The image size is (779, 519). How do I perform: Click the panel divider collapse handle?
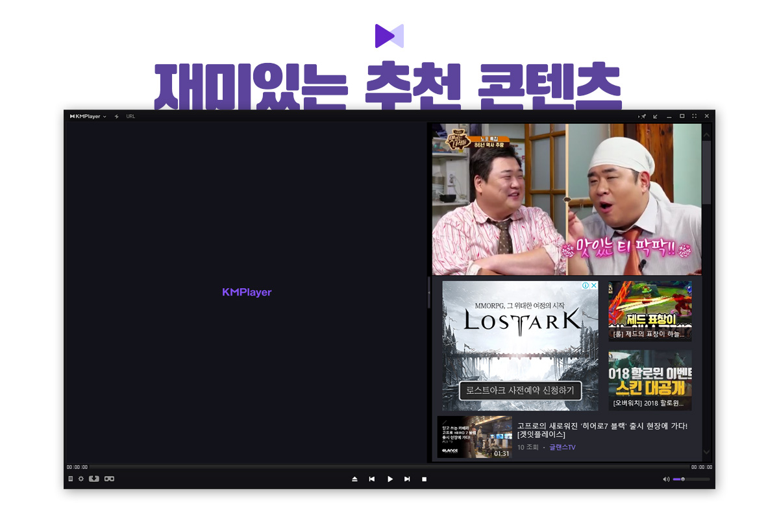pyautogui.click(x=429, y=292)
